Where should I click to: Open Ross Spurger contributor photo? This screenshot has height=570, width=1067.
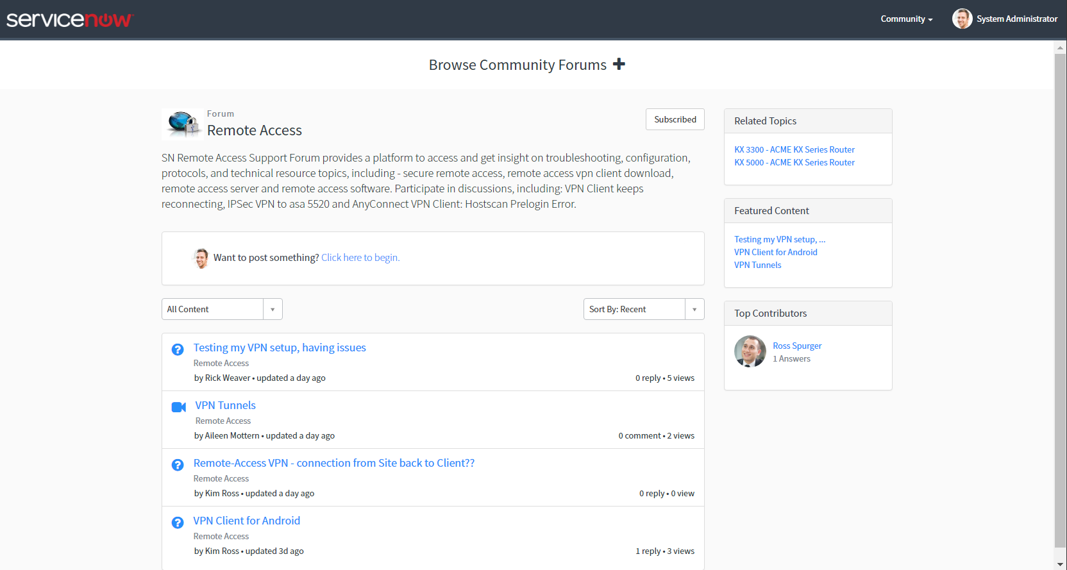750,351
